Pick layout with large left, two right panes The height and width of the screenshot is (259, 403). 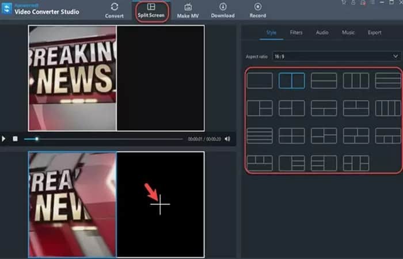click(260, 108)
